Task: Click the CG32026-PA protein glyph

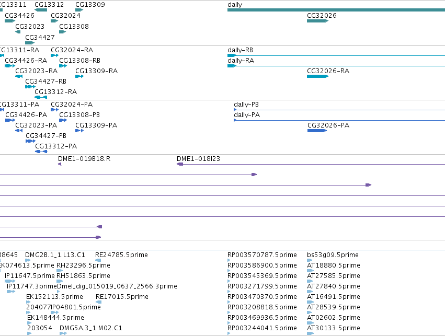Action: click(x=317, y=131)
